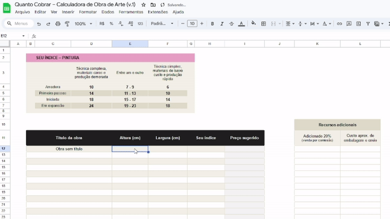Open the Arquivo menu
390x219 pixels.
[x=22, y=12]
